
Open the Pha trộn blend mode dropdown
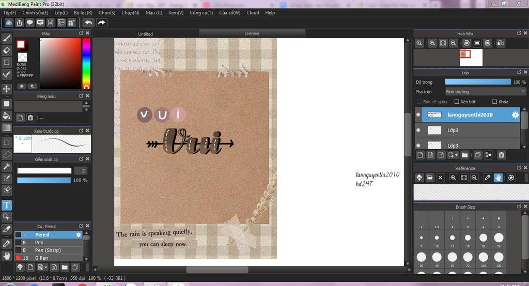pyautogui.click(x=486, y=92)
